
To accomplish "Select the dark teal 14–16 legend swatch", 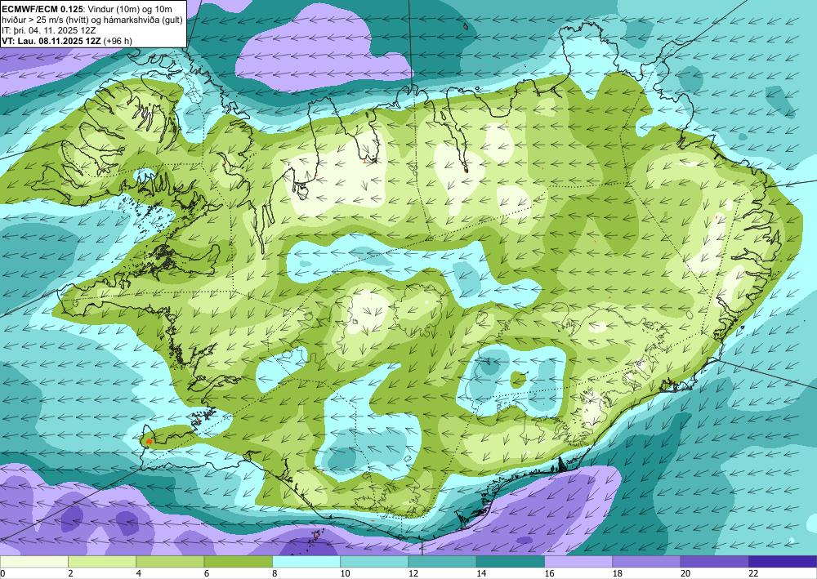I will coord(511,562).
